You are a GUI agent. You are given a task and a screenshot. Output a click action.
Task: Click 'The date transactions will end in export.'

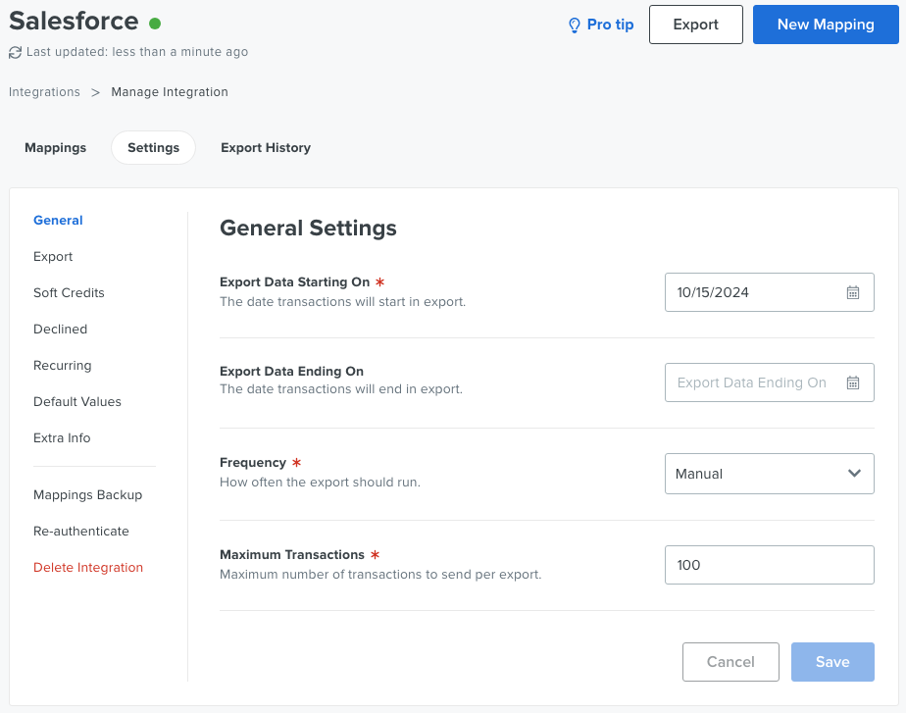pyautogui.click(x=341, y=389)
